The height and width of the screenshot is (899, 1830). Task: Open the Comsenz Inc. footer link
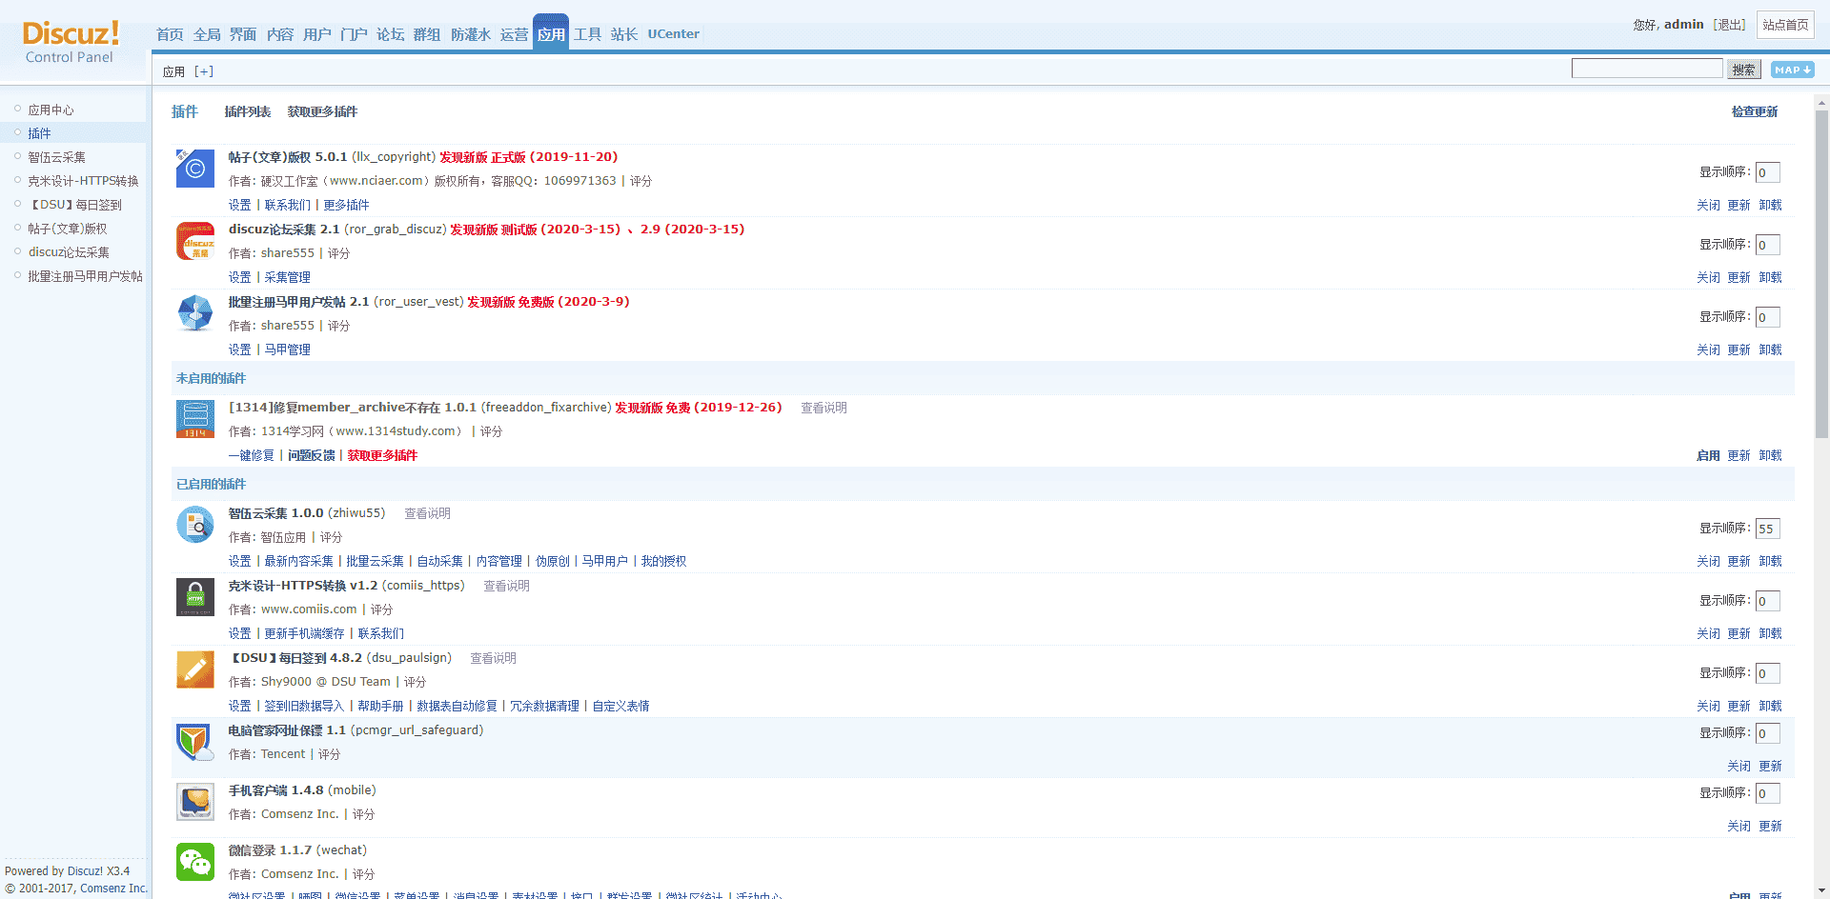tap(113, 889)
